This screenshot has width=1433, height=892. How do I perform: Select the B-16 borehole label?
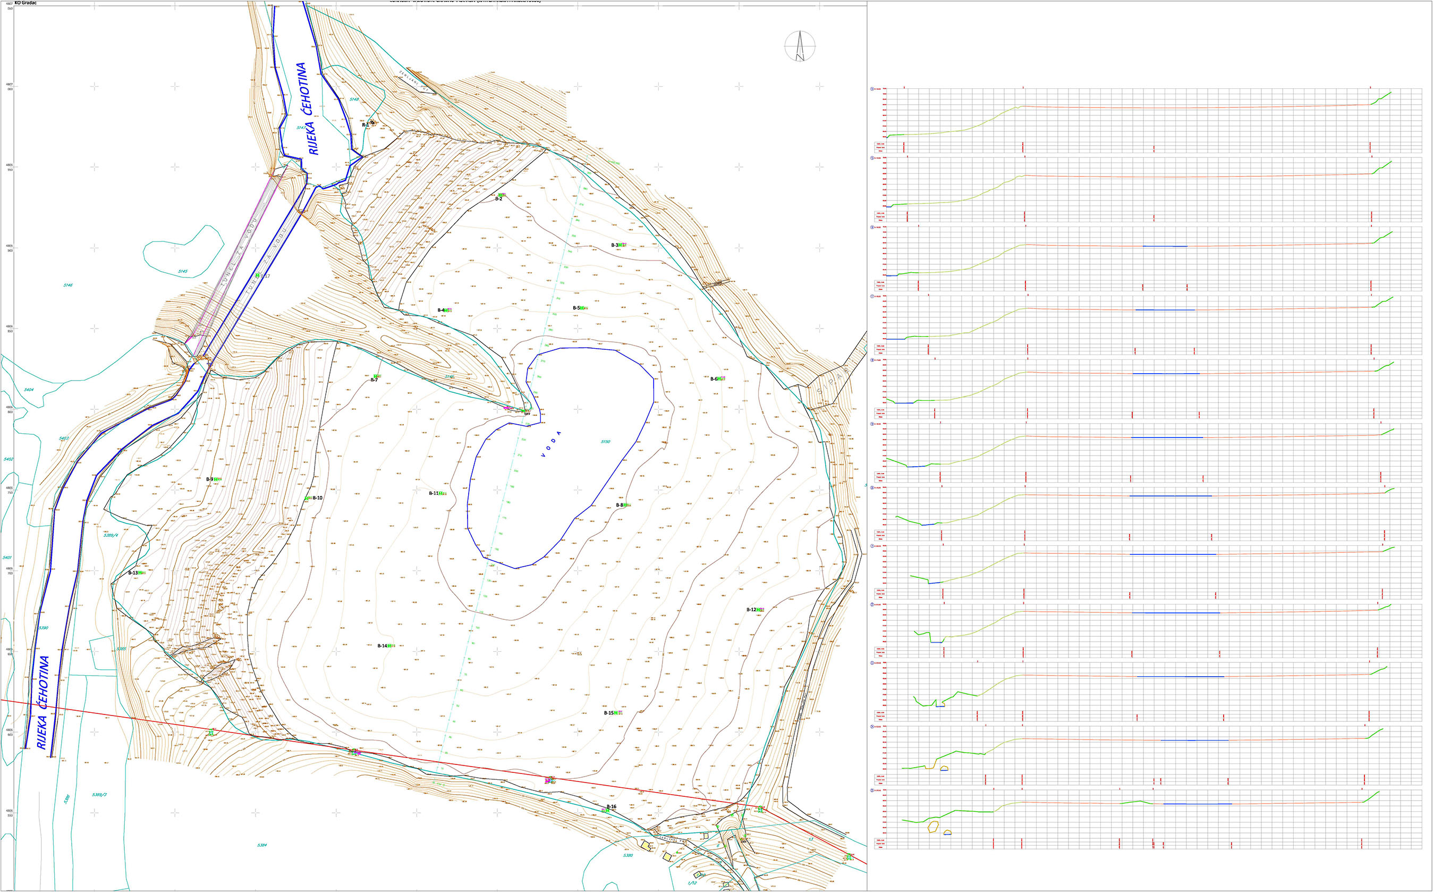[x=612, y=806]
